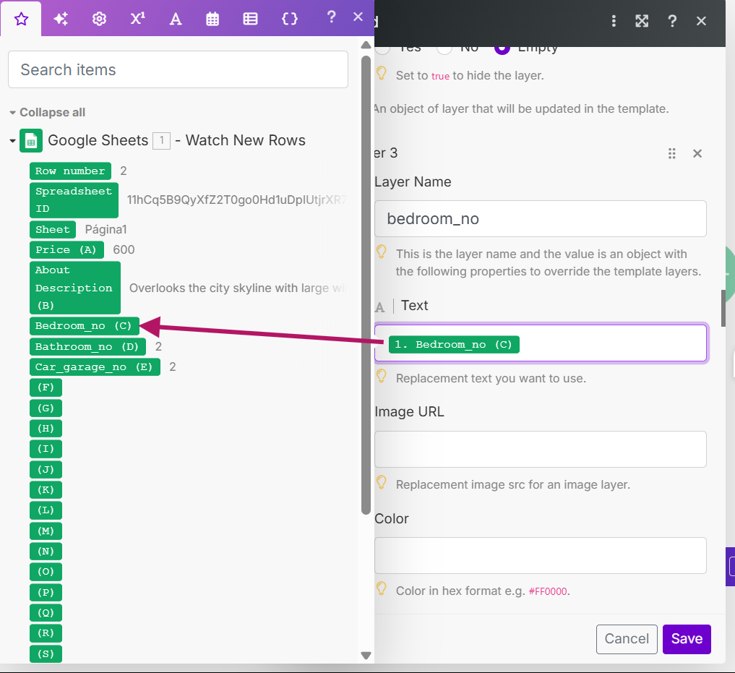This screenshot has width=735, height=673.
Task: Select the (Q) column pill
Action: (x=46, y=612)
